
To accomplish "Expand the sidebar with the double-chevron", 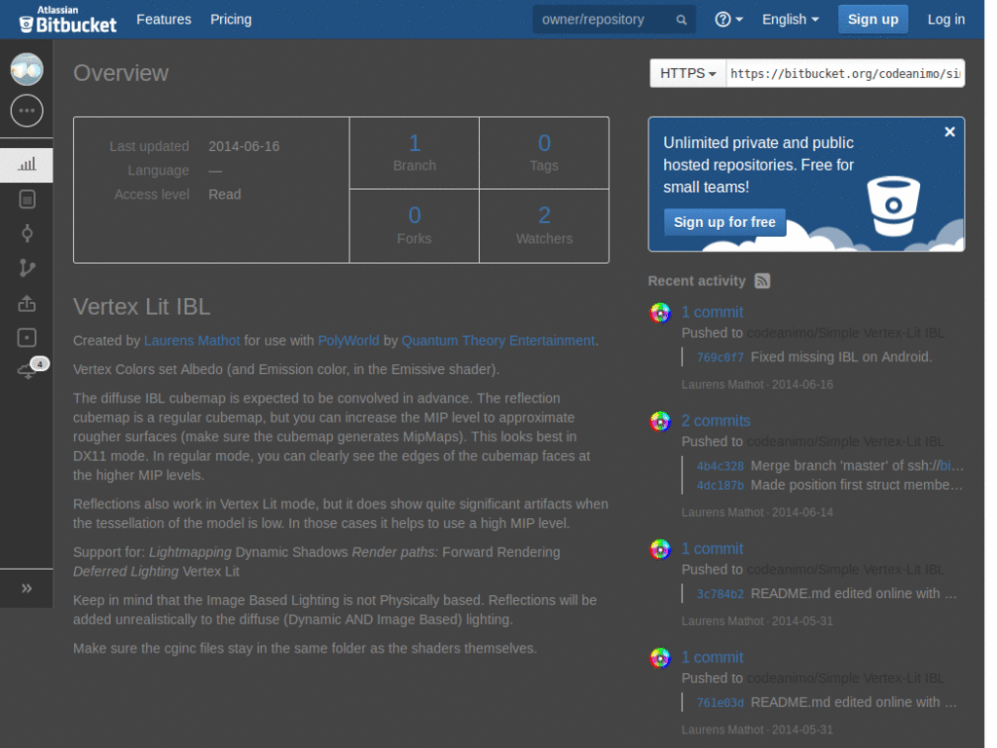I will click(x=26, y=588).
